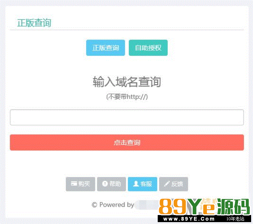
Task: Click the person icon on 客服
Action: tap(136, 184)
